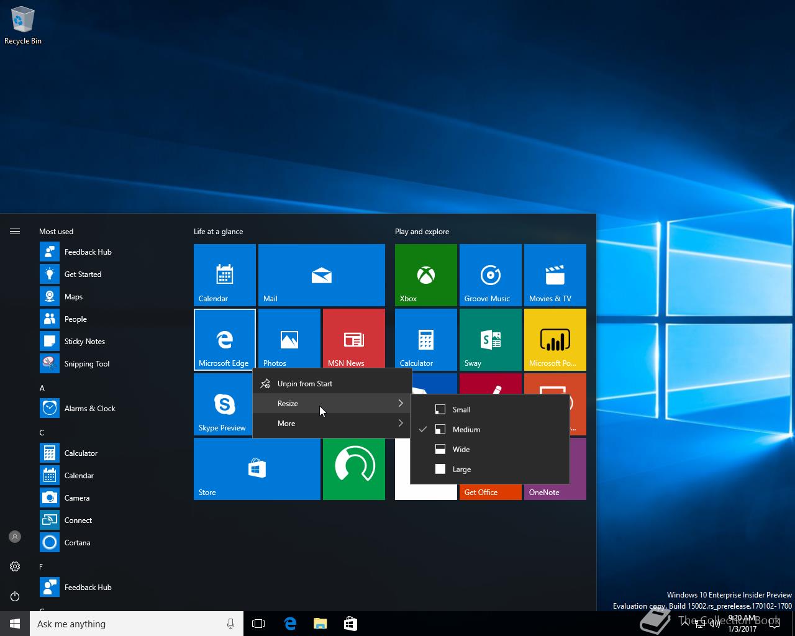Viewport: 795px width, 636px height.
Task: Click the Life at a glance group header
Action: (219, 231)
